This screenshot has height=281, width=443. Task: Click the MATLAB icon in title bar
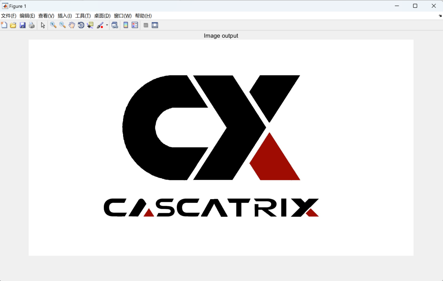[x=5, y=6]
